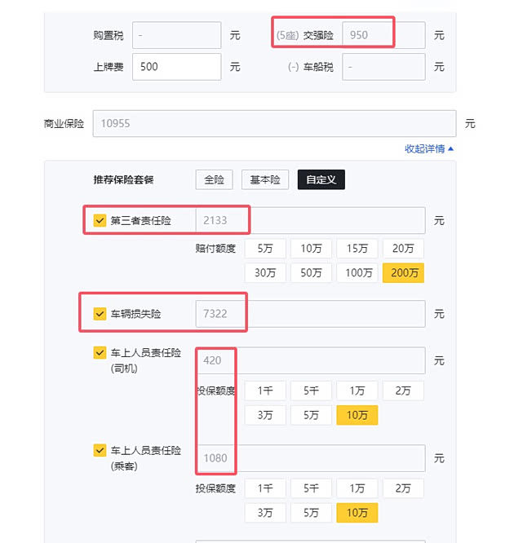Uncheck the 车辆损失险 checkbox
Screen dimensions: 514x543
pos(100,314)
